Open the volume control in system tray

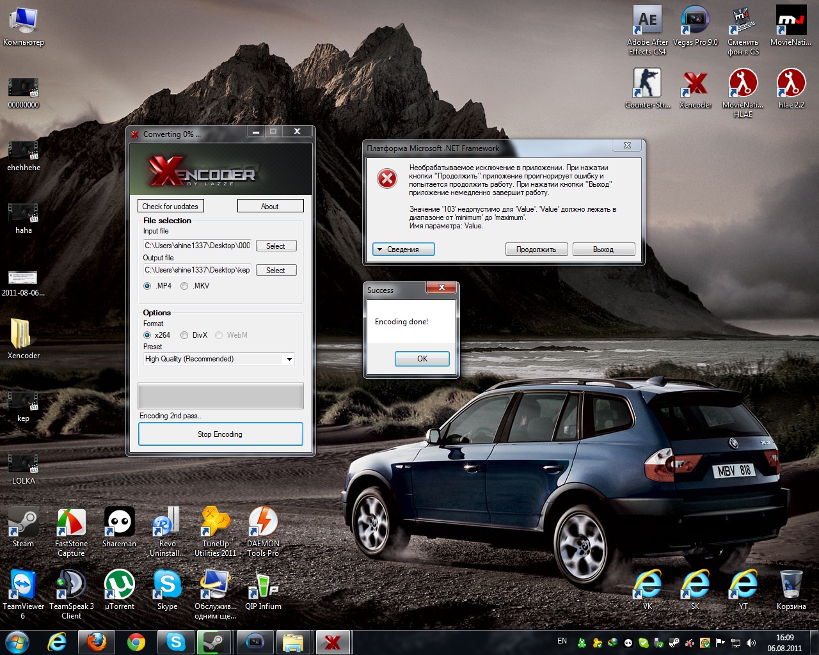[x=751, y=643]
